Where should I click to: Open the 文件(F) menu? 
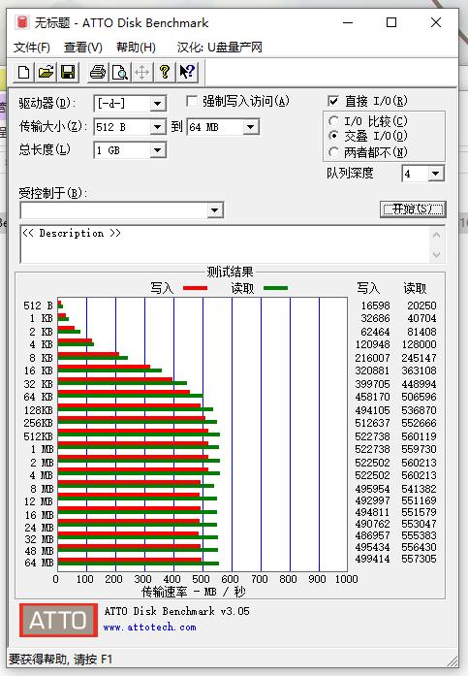(x=31, y=47)
